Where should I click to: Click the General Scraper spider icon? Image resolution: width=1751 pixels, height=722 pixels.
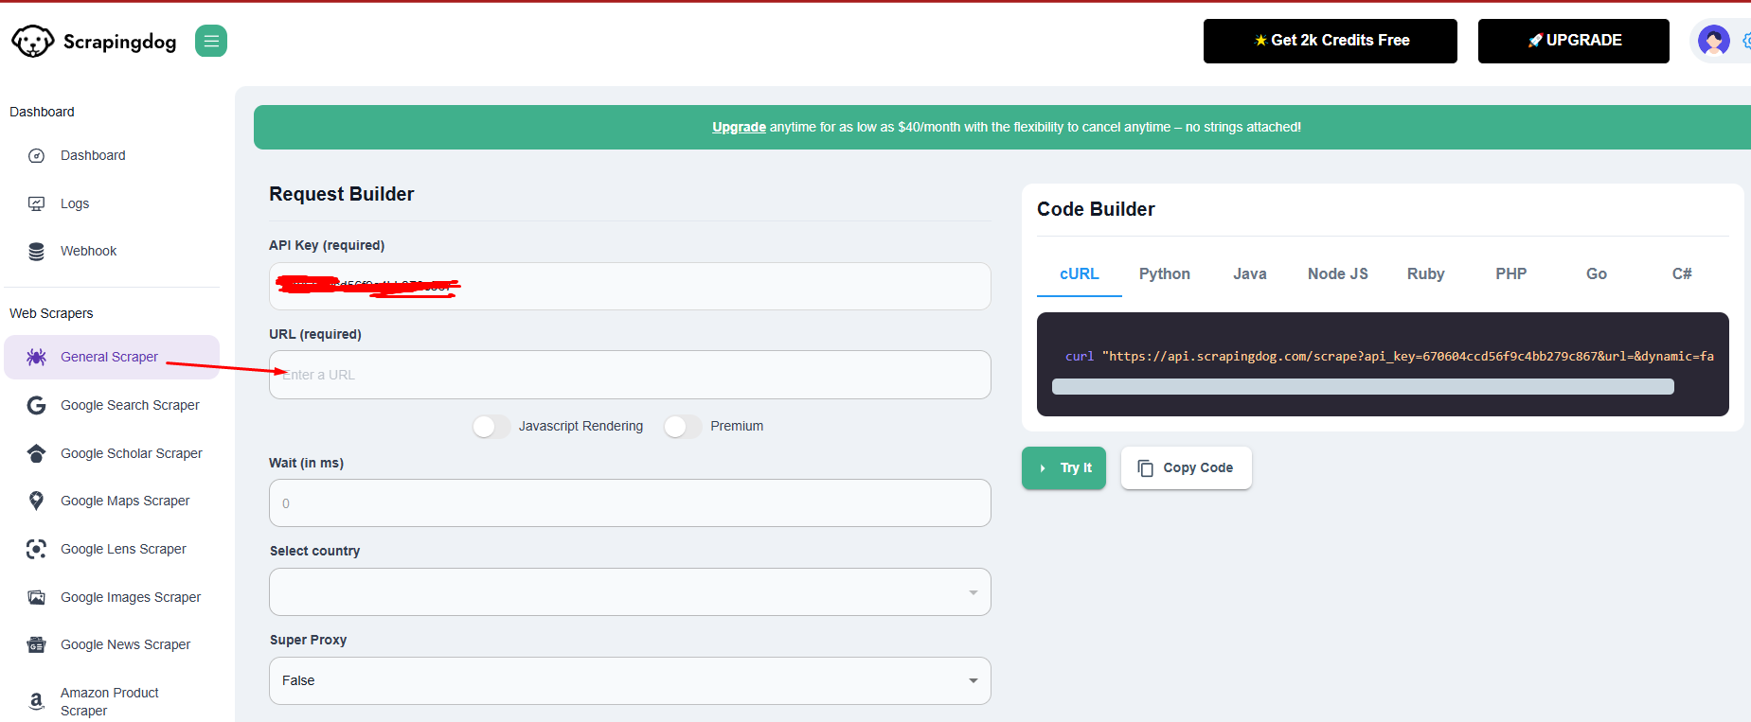pyautogui.click(x=36, y=357)
